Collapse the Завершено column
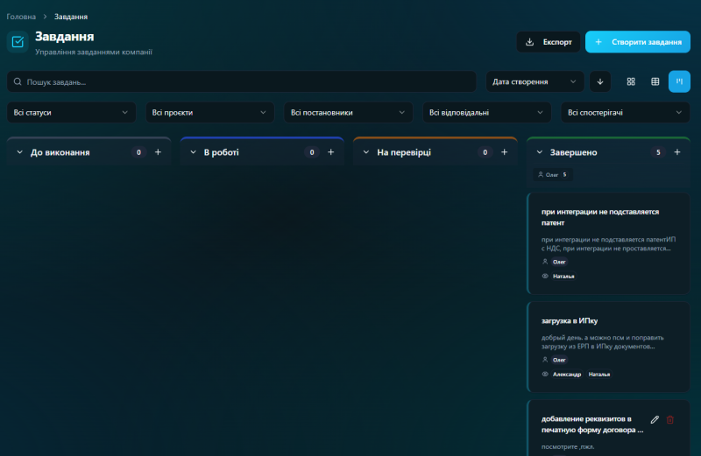This screenshot has height=456, width=701. tap(540, 152)
